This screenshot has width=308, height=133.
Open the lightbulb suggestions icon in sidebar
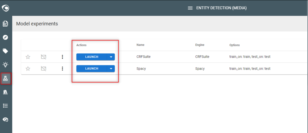[x=5, y=64]
